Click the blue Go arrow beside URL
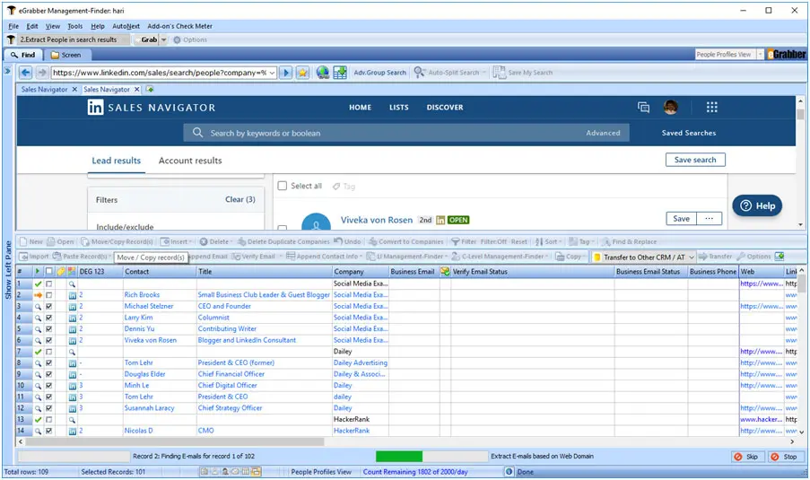Screen dimensions: 810x480 (285, 73)
